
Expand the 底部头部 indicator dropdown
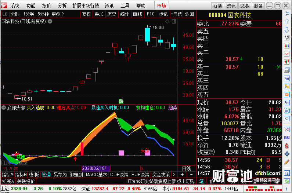(4, 108)
